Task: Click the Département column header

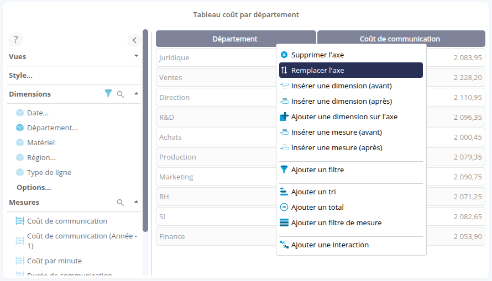Action: [235, 39]
